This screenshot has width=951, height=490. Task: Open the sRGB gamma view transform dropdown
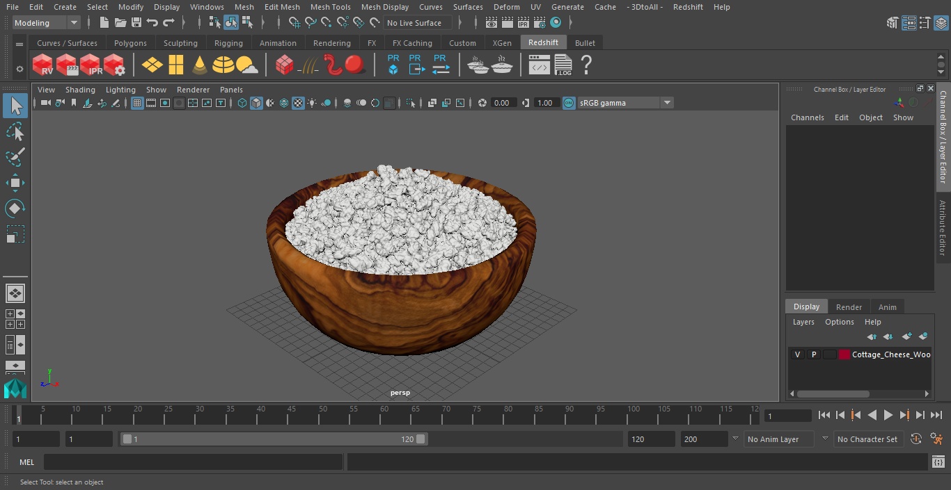point(624,103)
